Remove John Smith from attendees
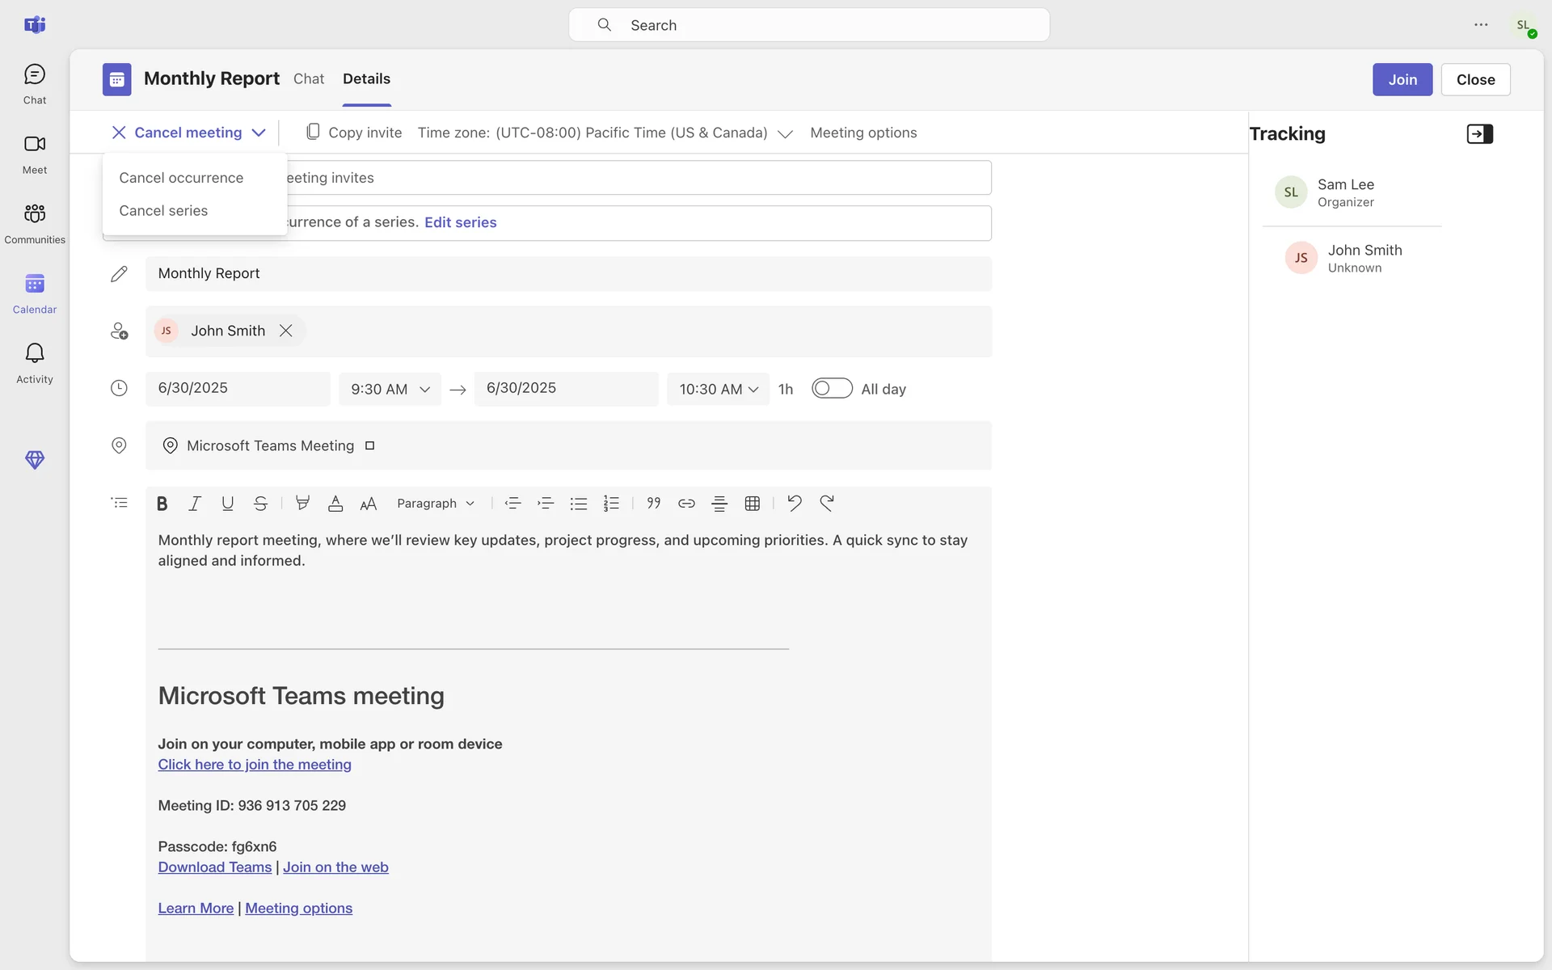Image resolution: width=1552 pixels, height=970 pixels. click(x=285, y=331)
